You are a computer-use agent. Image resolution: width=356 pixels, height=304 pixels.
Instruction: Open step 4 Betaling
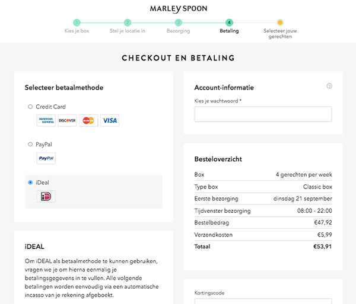[x=229, y=23]
